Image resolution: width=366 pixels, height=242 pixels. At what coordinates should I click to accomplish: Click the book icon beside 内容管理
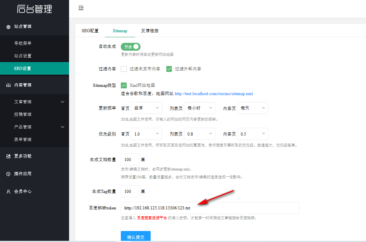coord(8,85)
